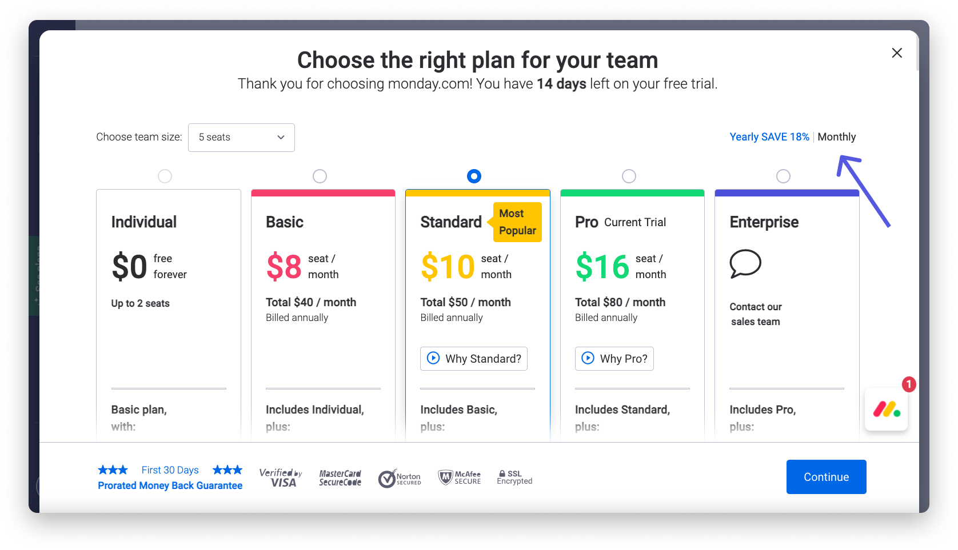Open the Why Pro? video button

(614, 359)
